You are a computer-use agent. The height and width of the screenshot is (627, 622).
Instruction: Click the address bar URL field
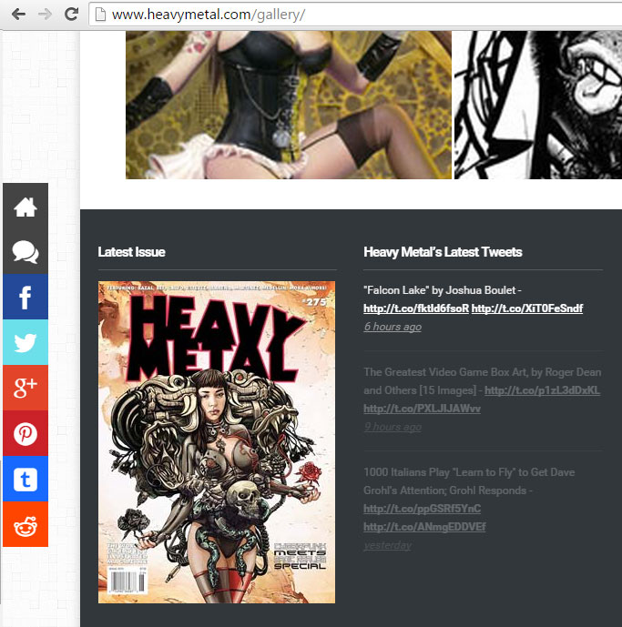coord(355,15)
